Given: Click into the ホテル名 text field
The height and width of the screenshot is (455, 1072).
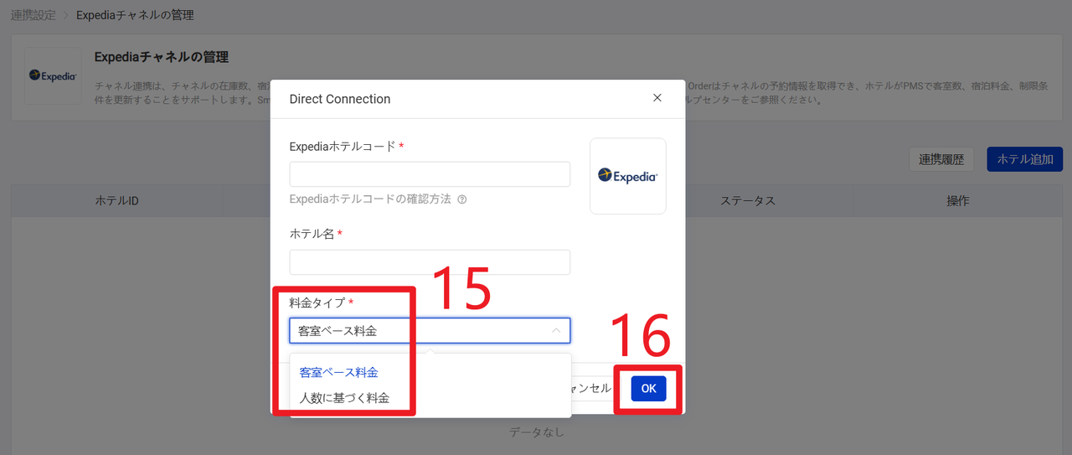Looking at the screenshot, I should [x=429, y=262].
